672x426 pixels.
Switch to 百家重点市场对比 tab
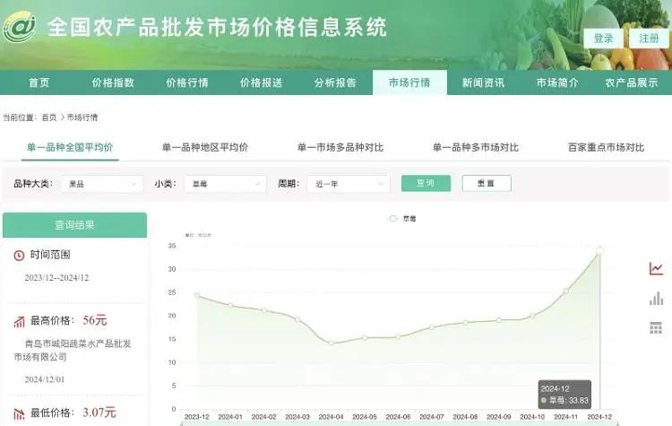(x=606, y=148)
